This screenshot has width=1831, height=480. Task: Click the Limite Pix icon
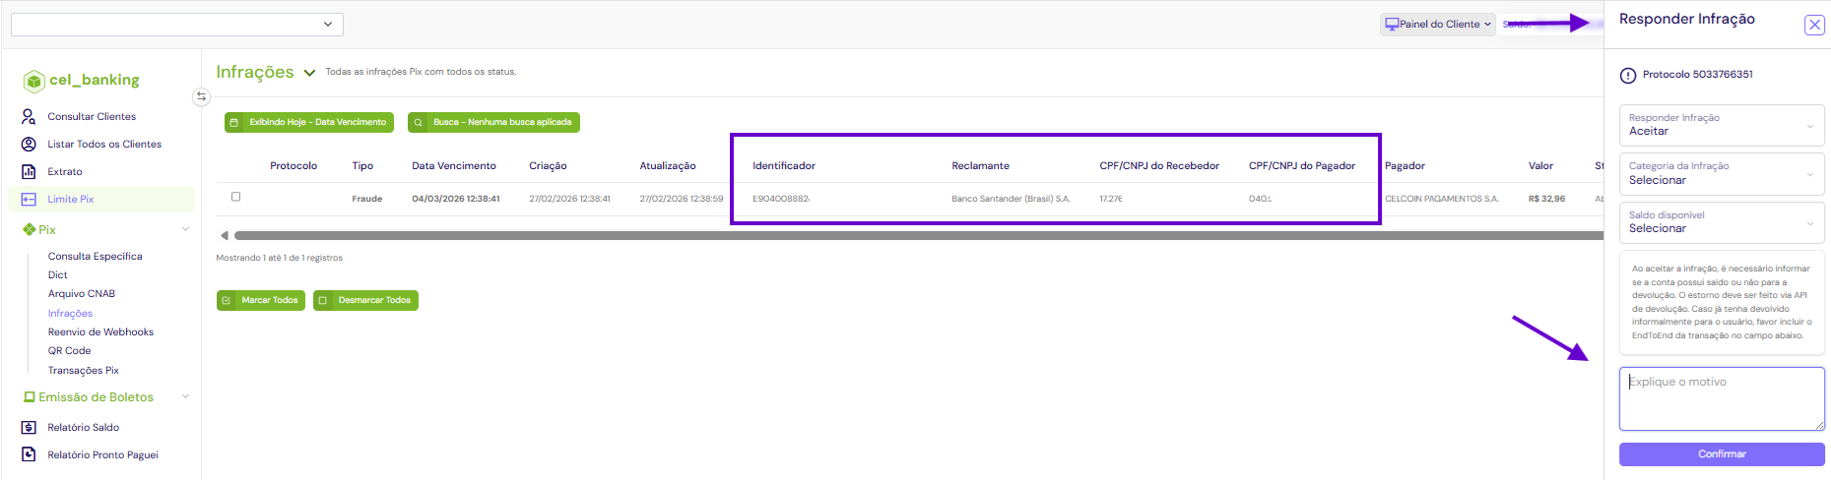click(29, 199)
